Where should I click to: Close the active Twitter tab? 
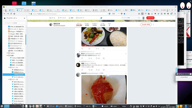coord(22,10)
